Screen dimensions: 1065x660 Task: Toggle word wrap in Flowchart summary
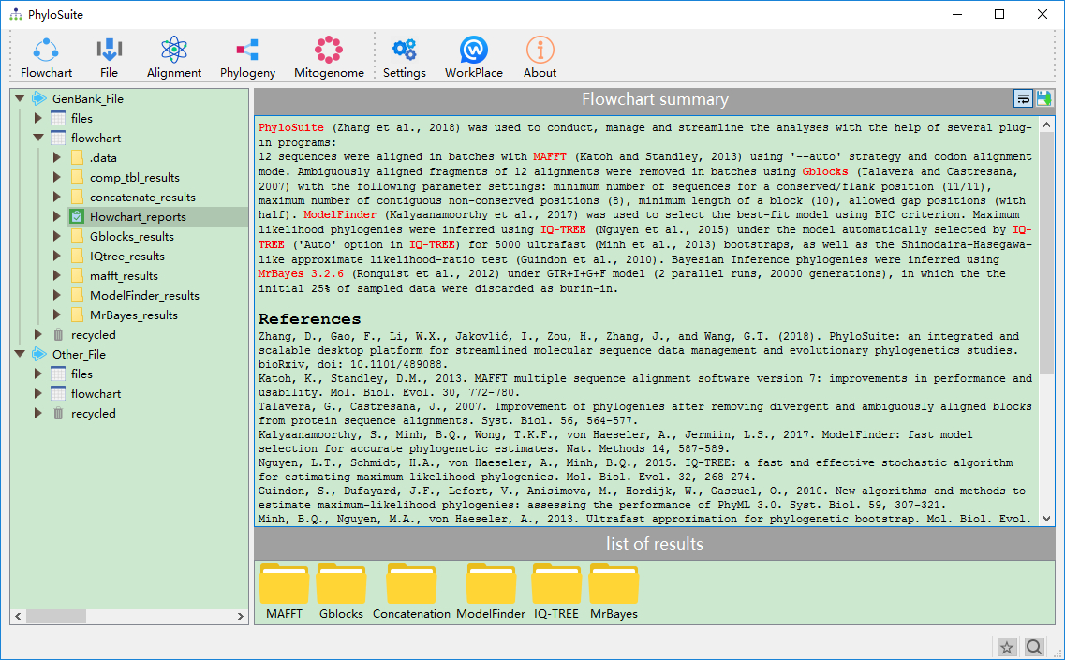click(1023, 98)
